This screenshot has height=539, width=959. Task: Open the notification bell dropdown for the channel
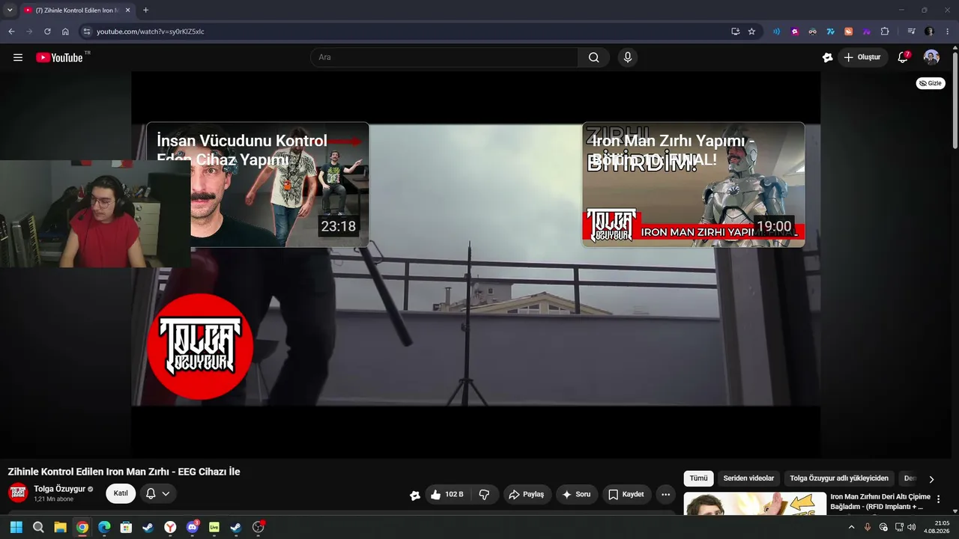(158, 493)
